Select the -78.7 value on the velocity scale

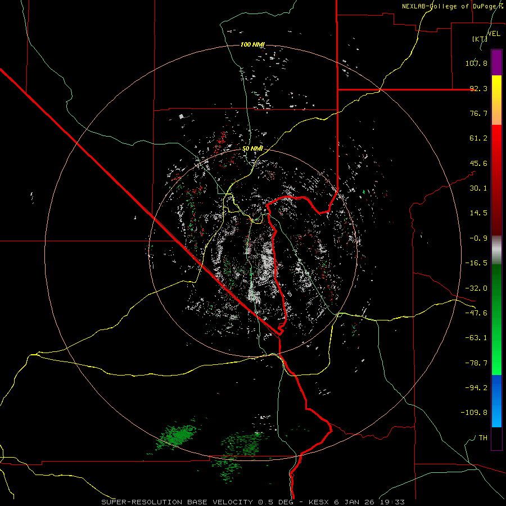pyautogui.click(x=476, y=363)
